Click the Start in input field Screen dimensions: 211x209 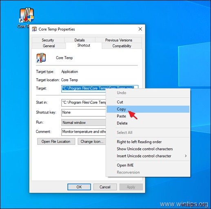(x=84, y=102)
